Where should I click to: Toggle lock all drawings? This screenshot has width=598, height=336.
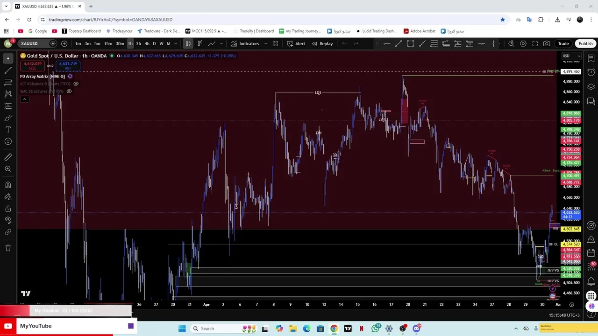point(8,209)
